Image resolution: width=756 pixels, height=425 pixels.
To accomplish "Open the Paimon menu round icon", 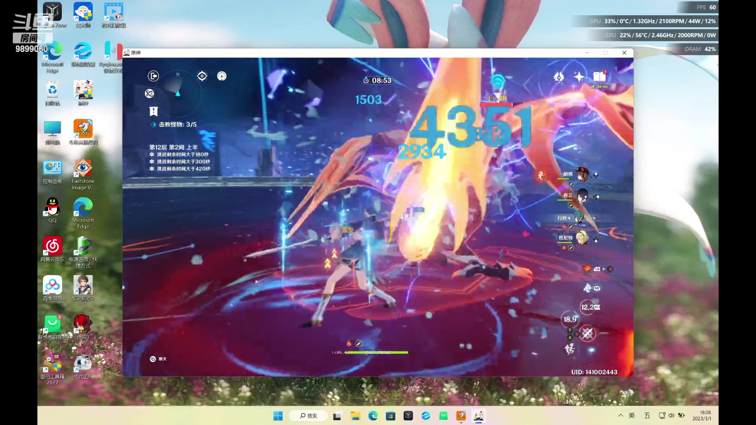I will pos(222,76).
